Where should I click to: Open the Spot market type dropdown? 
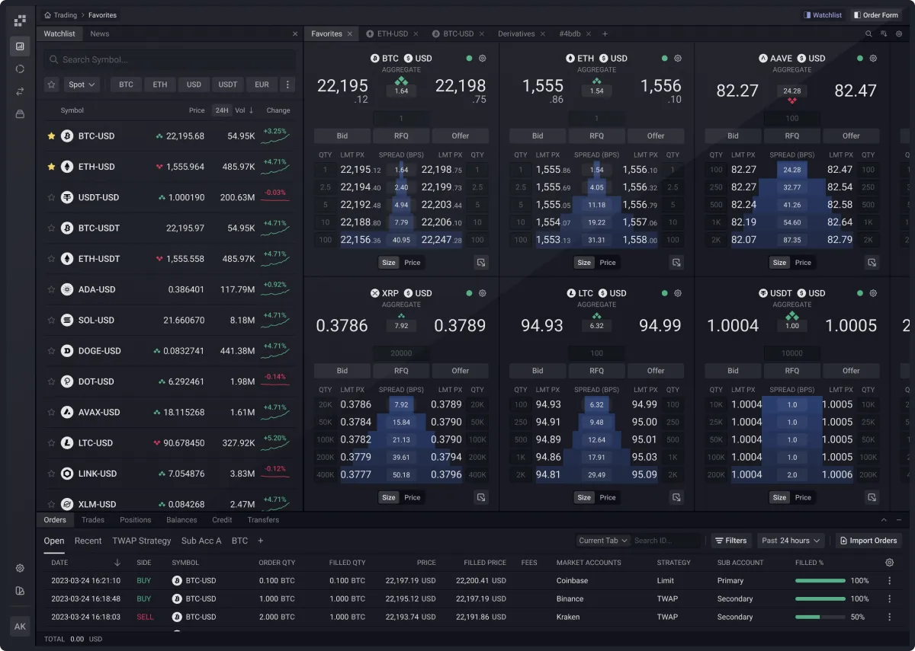pyautogui.click(x=81, y=85)
